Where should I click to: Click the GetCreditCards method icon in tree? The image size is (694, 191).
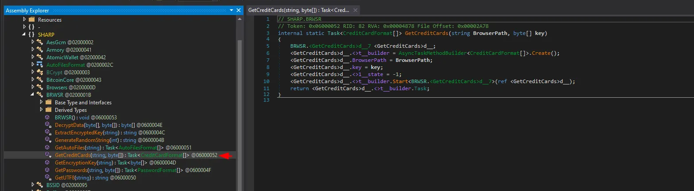coord(48,155)
